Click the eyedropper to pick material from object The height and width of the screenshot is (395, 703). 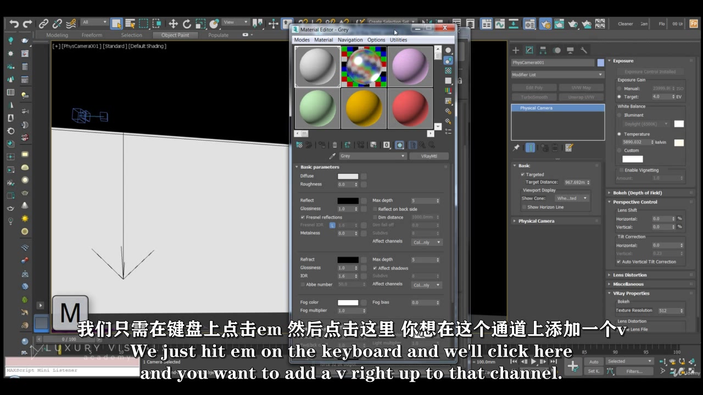332,156
